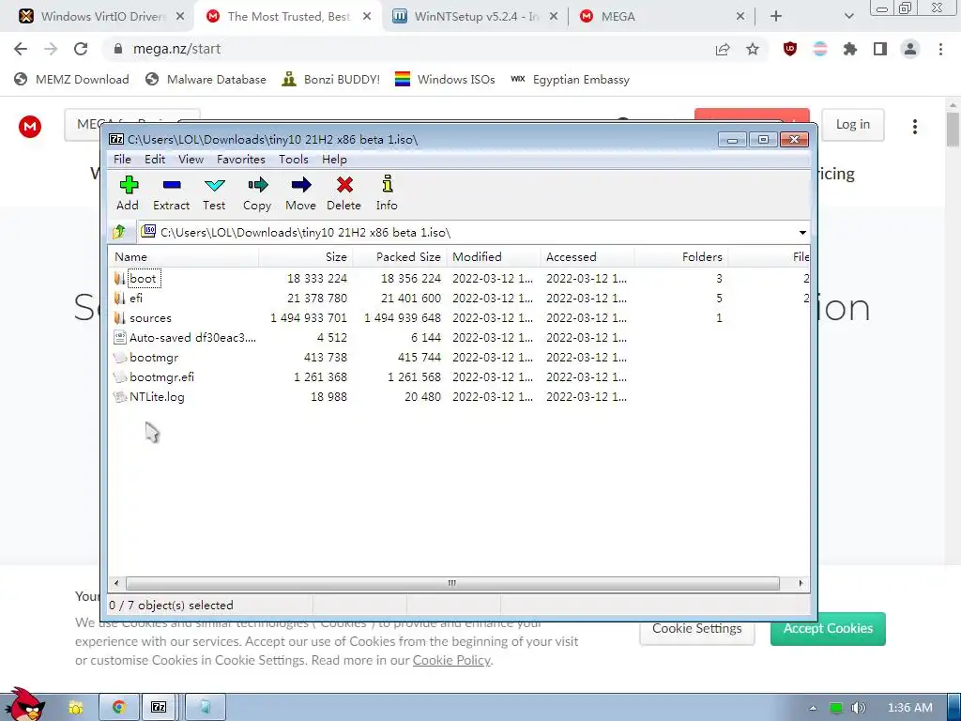Open MEMZ Download bookmark
The height and width of the screenshot is (721, 961).
[x=71, y=79]
